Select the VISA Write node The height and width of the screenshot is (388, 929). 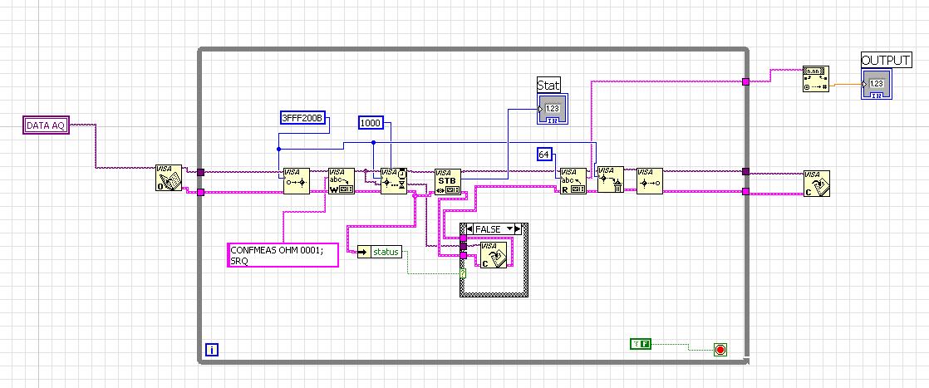pos(342,180)
